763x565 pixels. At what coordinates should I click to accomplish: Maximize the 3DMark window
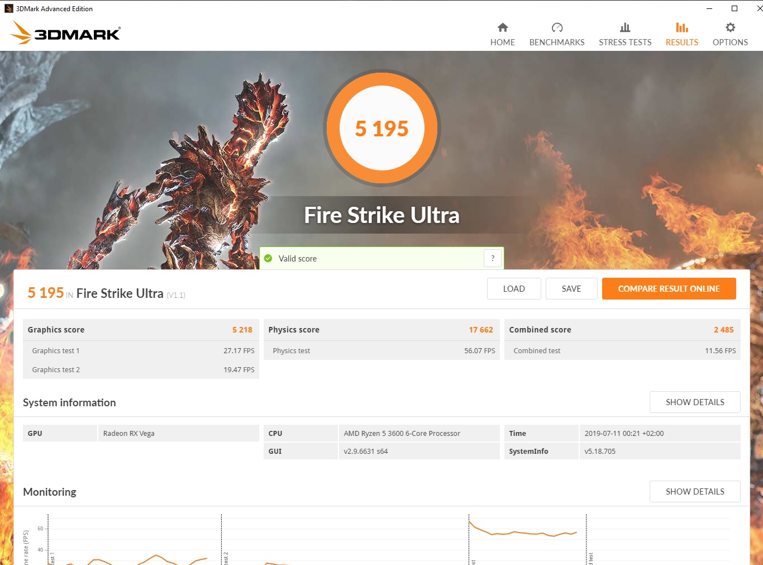[x=735, y=8]
